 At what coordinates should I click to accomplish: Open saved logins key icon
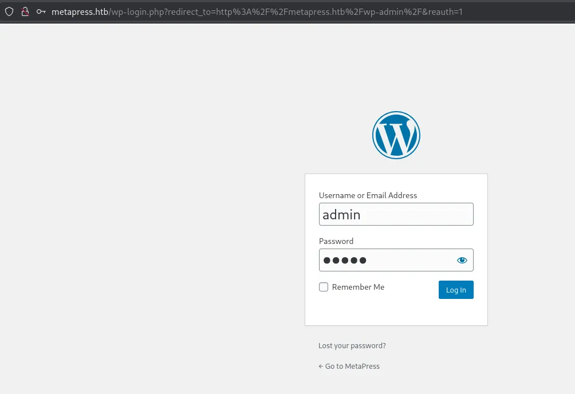[41, 11]
